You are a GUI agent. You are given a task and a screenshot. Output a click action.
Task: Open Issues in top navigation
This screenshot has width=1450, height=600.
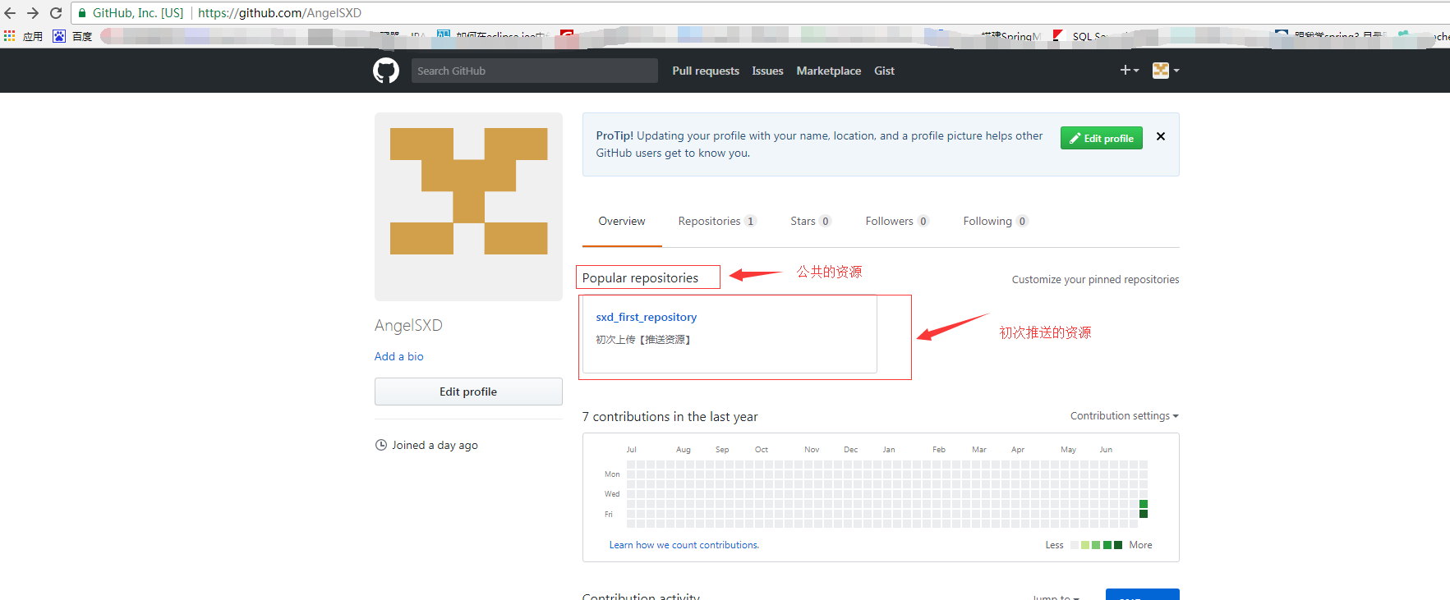click(x=767, y=71)
